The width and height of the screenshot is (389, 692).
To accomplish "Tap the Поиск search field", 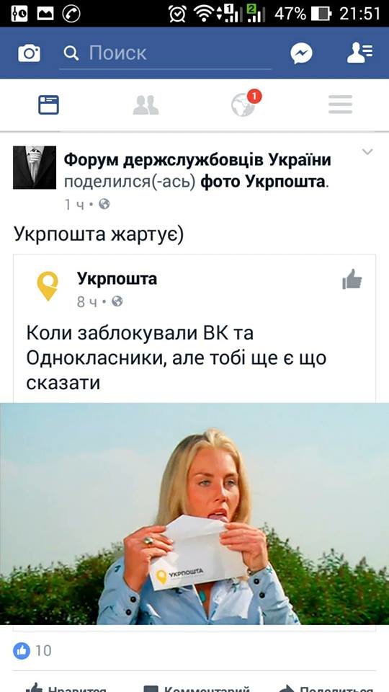I will 166,53.
